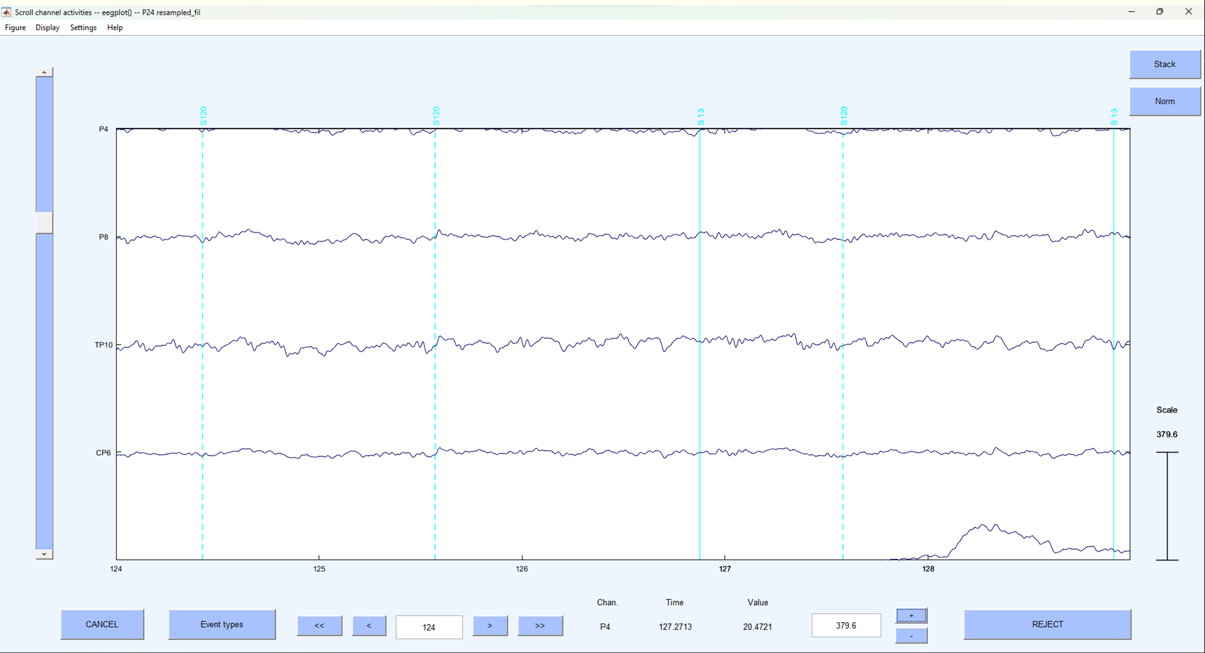Increase amplitude scale with + stepper
Screen dimensions: 1205x653
pos(911,615)
